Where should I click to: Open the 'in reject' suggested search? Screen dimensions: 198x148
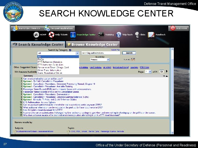click(x=107, y=67)
